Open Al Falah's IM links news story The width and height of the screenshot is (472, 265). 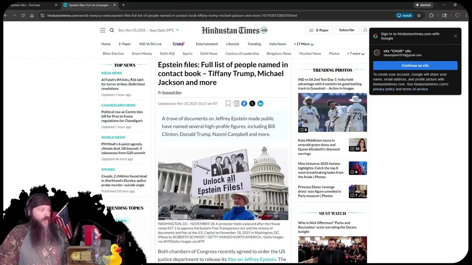(x=123, y=84)
